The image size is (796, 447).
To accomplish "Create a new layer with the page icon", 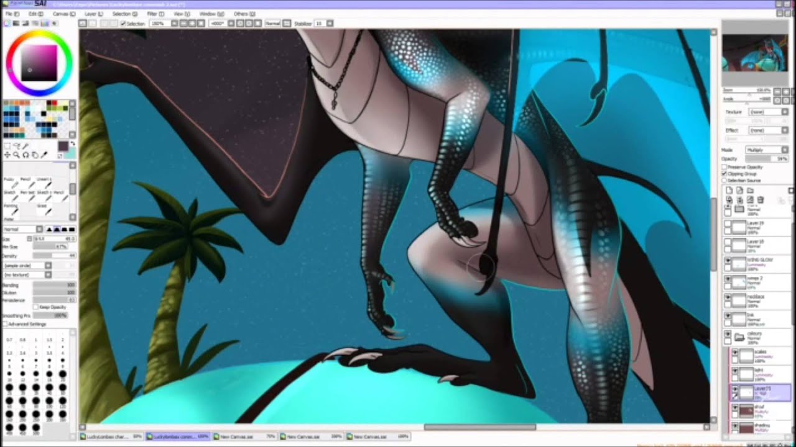I will 729,191.
